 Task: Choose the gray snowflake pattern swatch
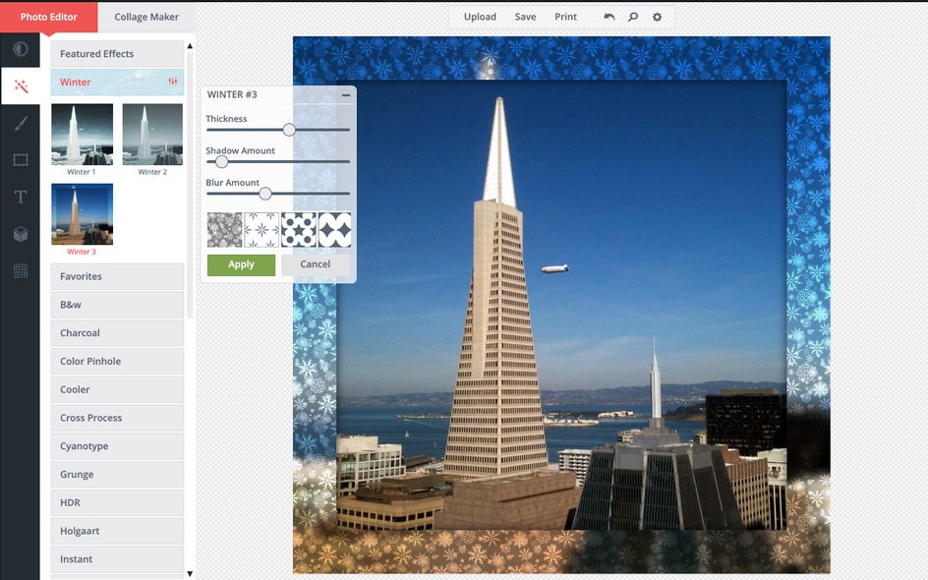(224, 230)
